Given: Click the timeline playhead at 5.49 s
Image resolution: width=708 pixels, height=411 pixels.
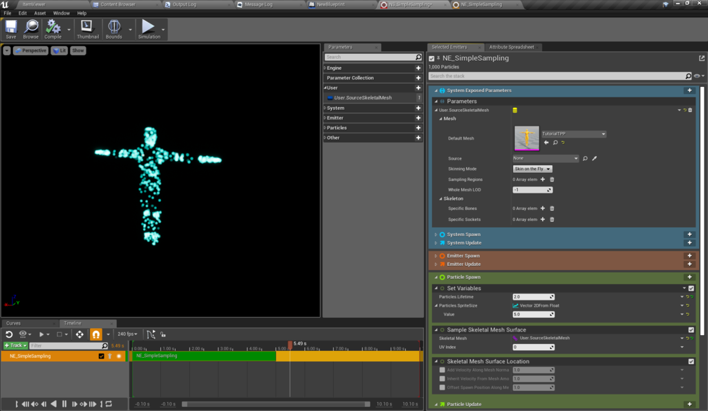Looking at the screenshot, I should tap(290, 345).
